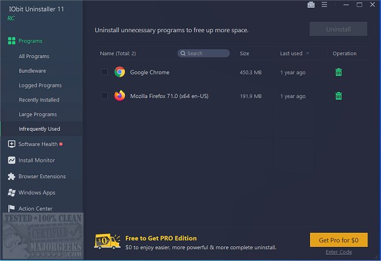
Task: Sort by the Last used column header
Action: coord(291,53)
